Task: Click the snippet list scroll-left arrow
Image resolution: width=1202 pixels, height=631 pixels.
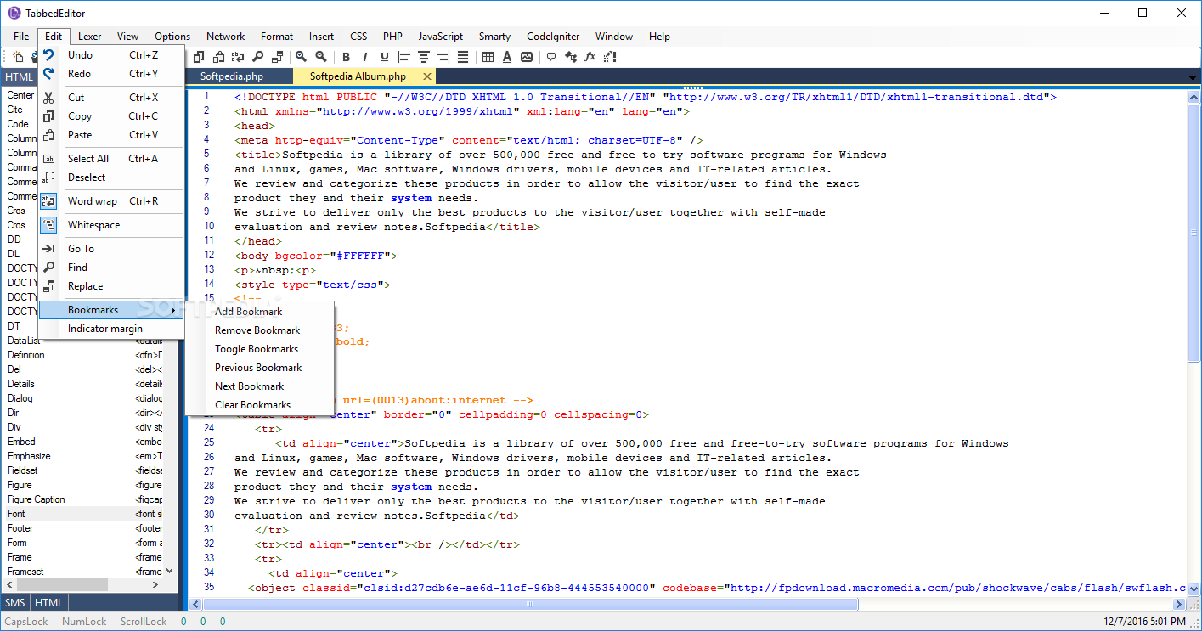Action: [x=10, y=585]
